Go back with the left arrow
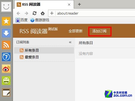135x101 pixels. (18, 13)
